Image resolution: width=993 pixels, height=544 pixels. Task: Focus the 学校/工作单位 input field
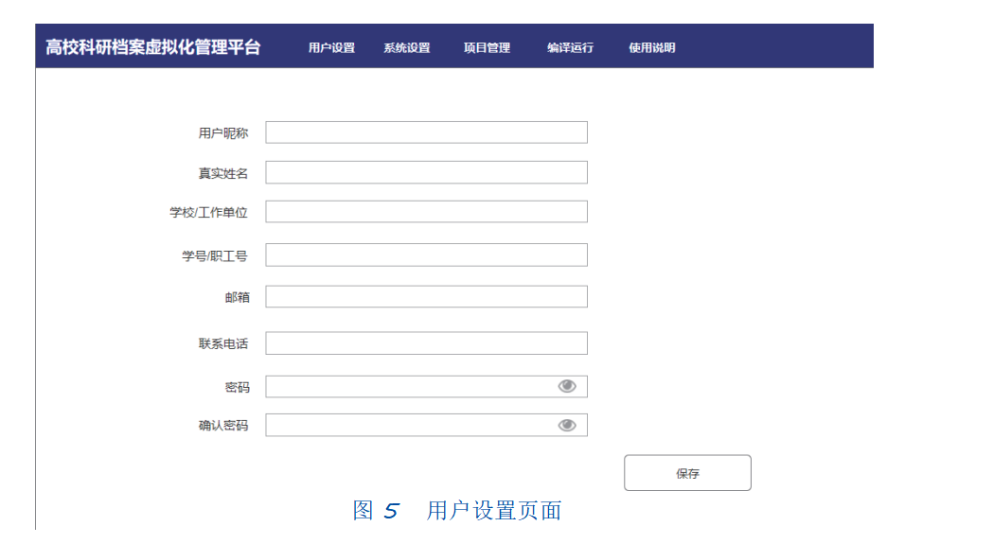click(x=426, y=212)
